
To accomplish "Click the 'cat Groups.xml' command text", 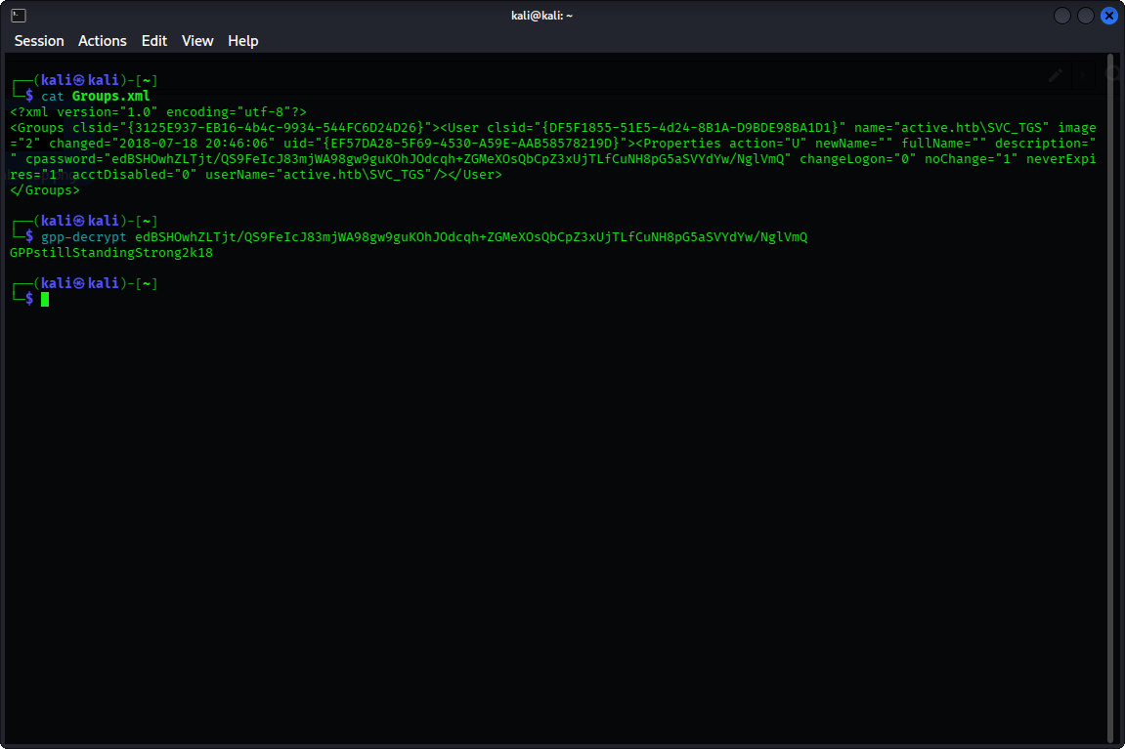I will [96, 96].
